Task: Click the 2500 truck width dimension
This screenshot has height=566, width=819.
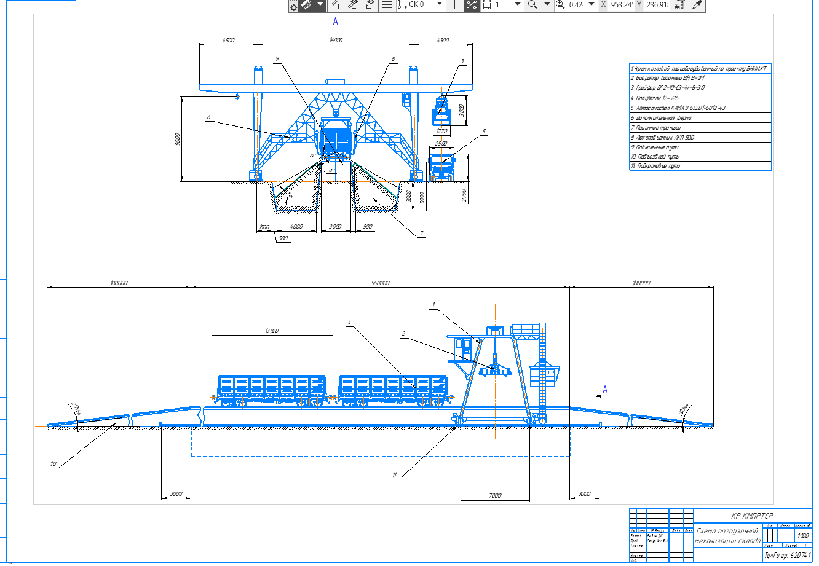Action: [x=441, y=144]
